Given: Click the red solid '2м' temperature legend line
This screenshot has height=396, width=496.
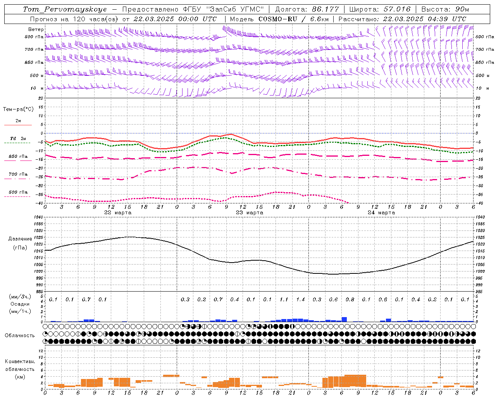Looking at the screenshot, I should tap(18, 125).
